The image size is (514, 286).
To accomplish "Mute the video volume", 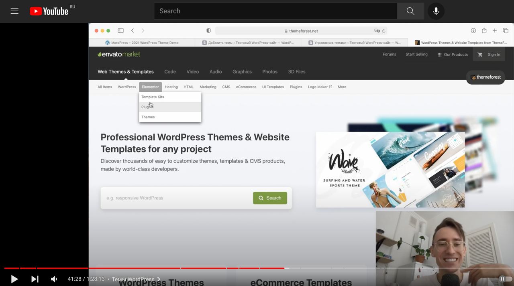I will pyautogui.click(x=54, y=279).
